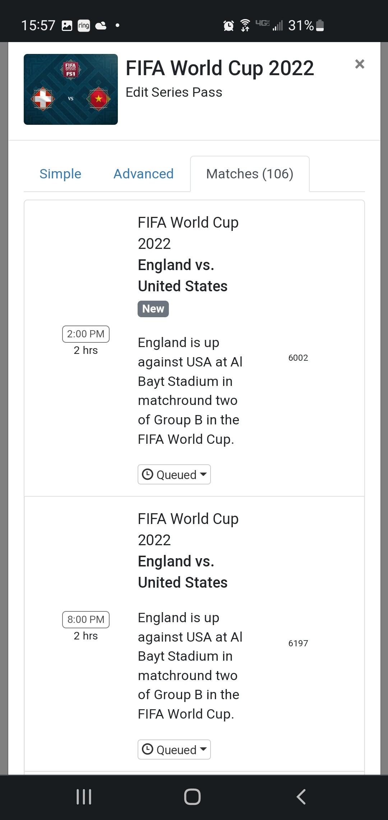Image resolution: width=388 pixels, height=820 pixels.
Task: Click channel number 6197
Action: point(298,643)
